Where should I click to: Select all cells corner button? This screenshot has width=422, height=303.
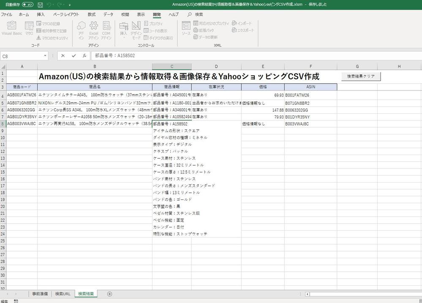(3, 66)
